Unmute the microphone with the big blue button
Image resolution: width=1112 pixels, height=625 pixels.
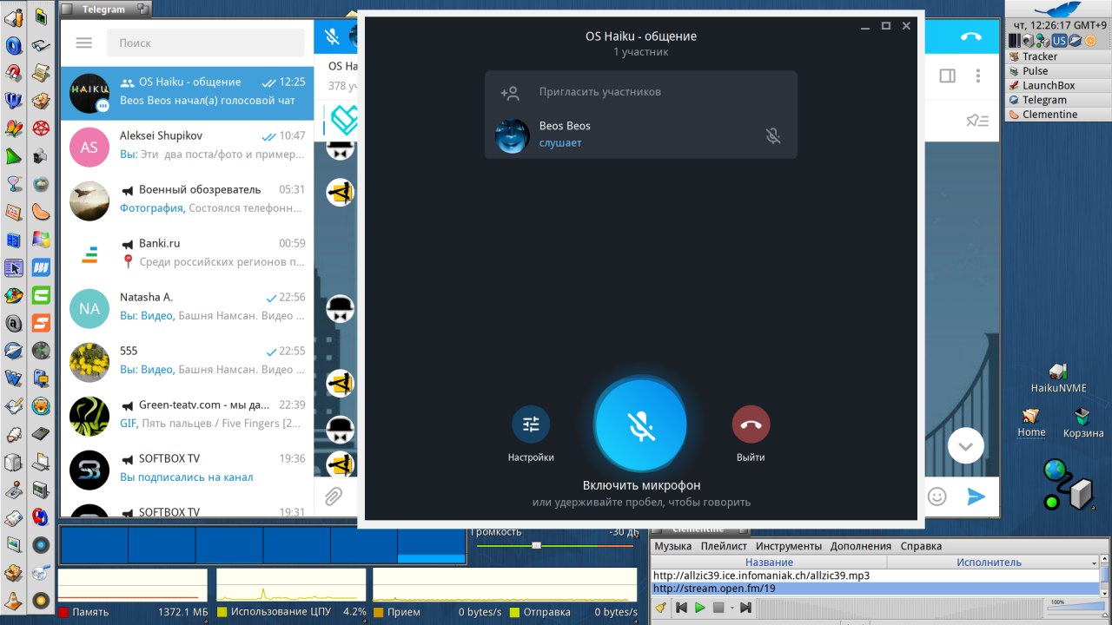tap(640, 425)
